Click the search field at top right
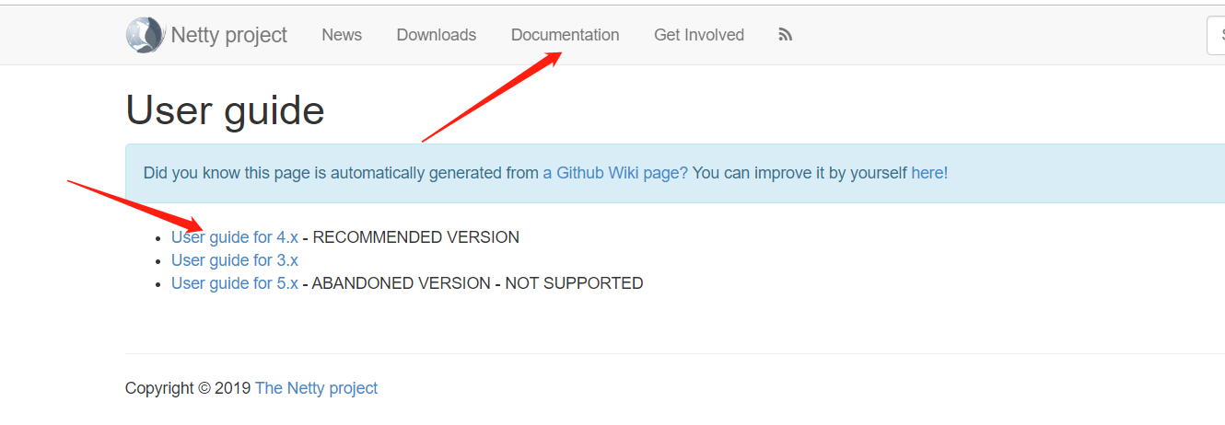Image resolution: width=1225 pixels, height=425 pixels. click(x=1216, y=35)
